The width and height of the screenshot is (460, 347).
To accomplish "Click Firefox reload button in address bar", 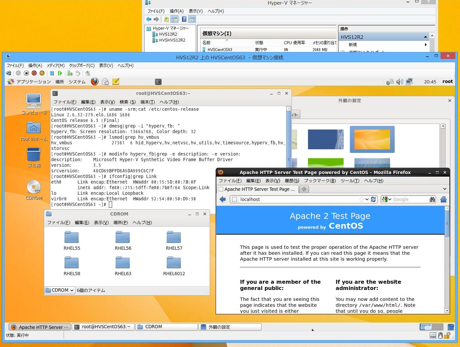I will point(373,199).
